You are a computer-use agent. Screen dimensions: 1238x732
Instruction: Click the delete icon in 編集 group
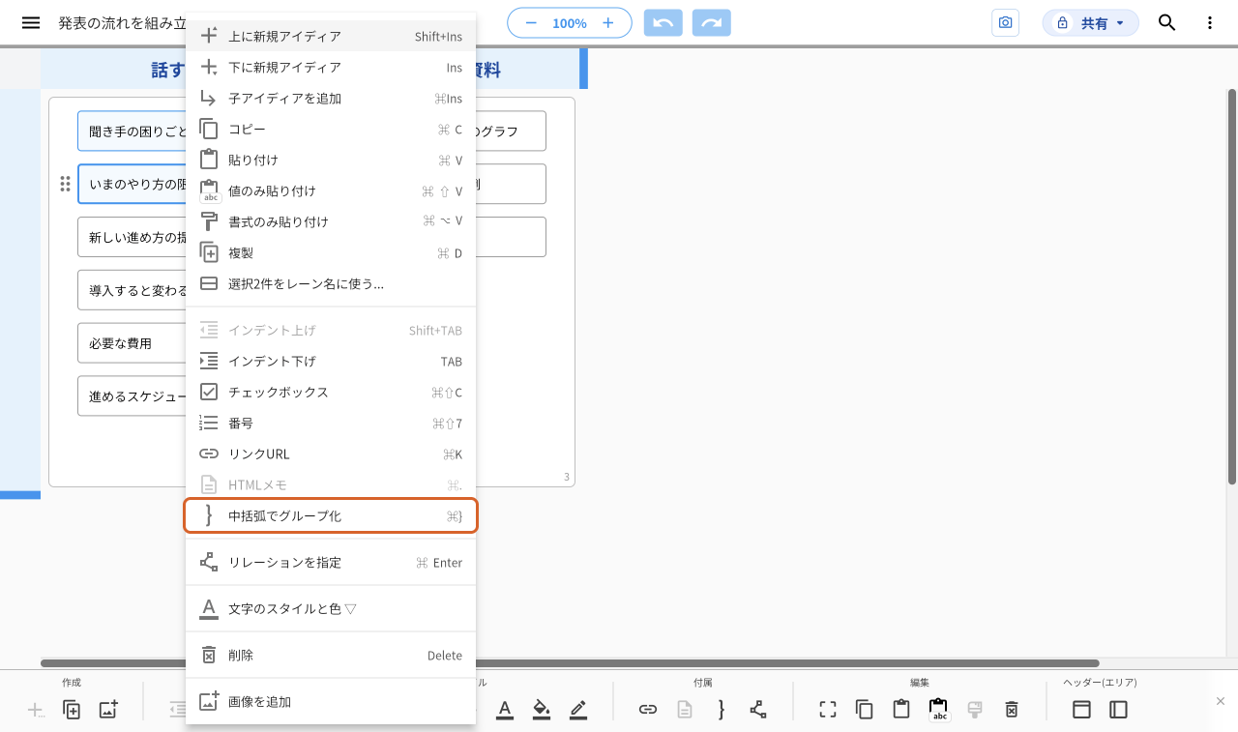click(x=1012, y=710)
